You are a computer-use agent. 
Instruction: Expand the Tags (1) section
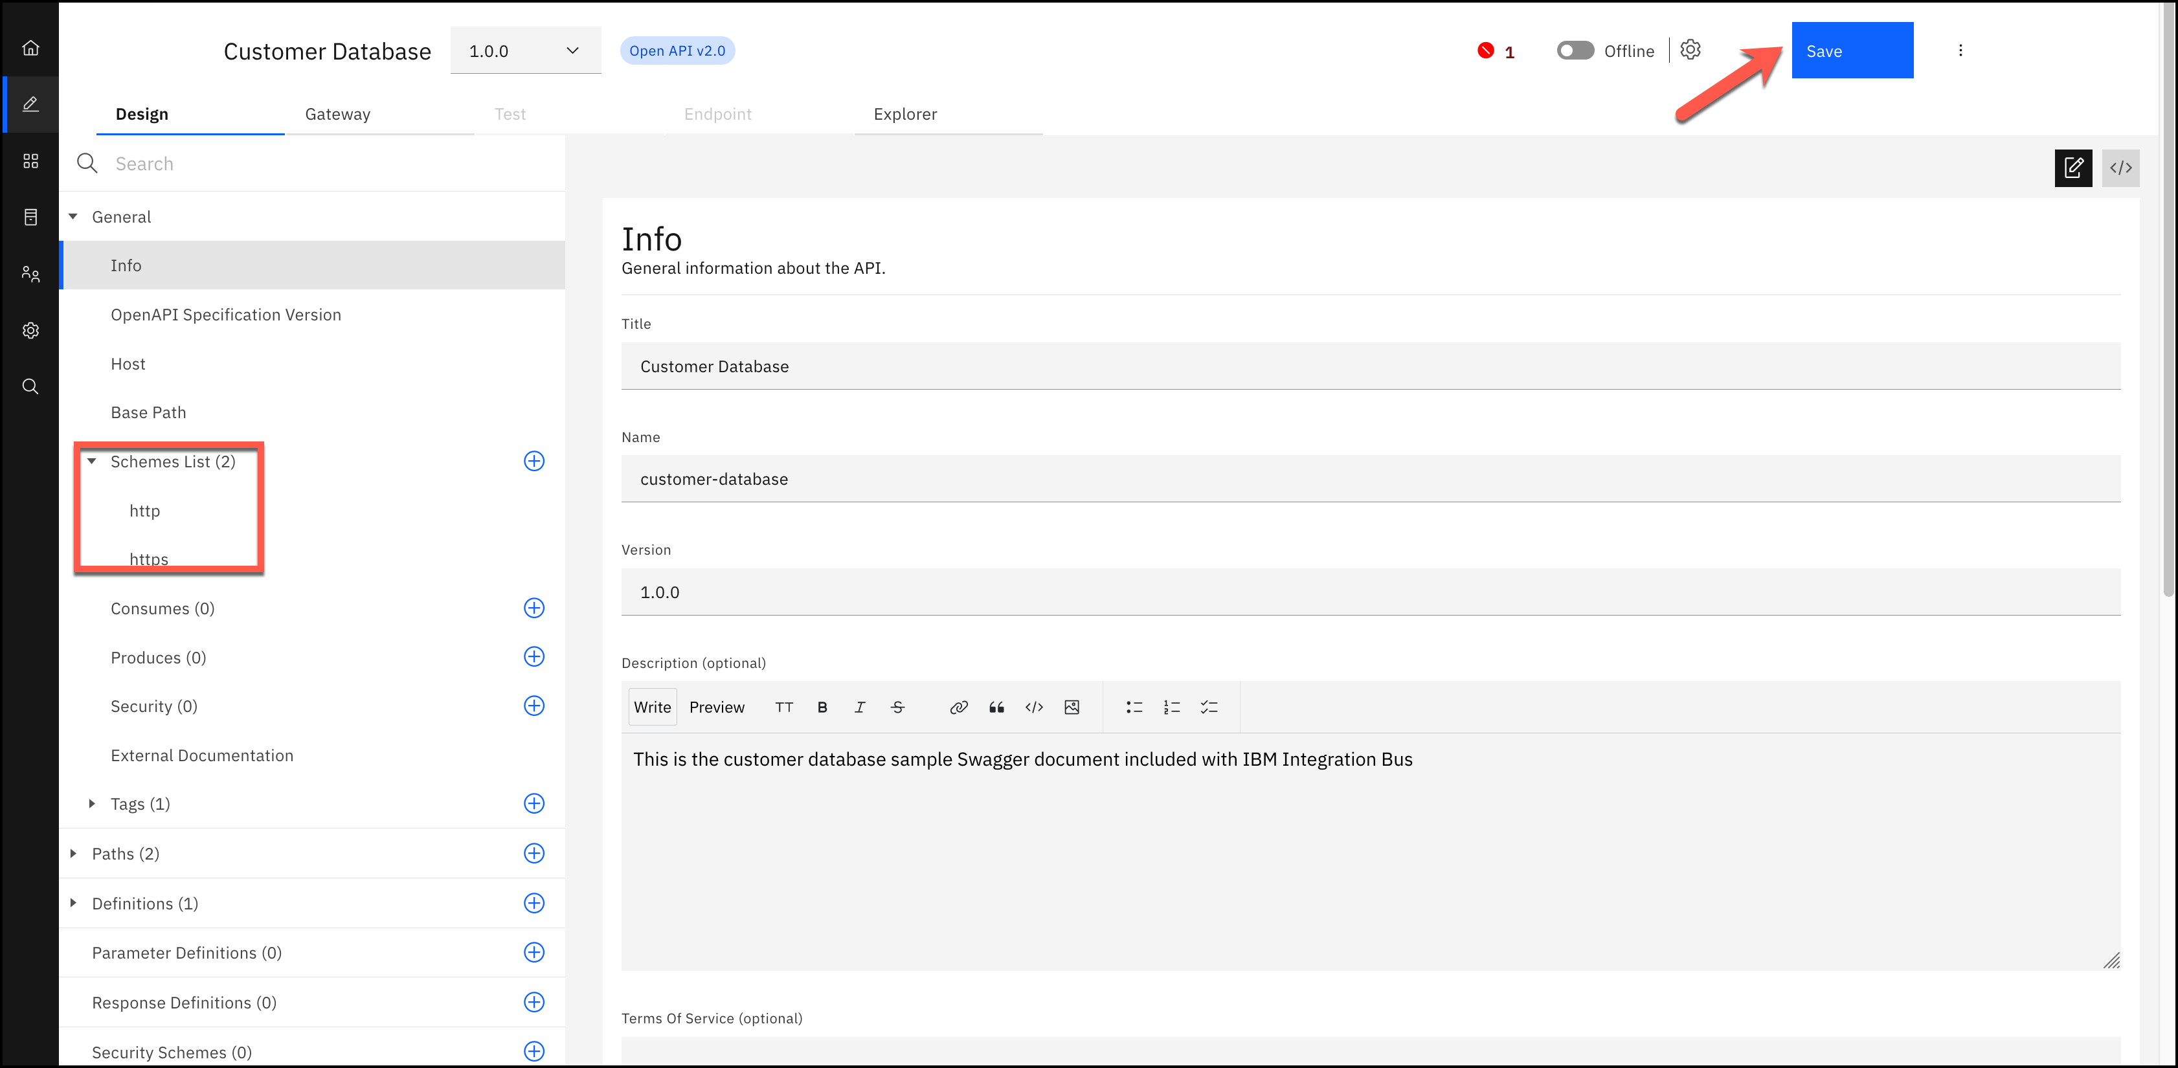(92, 803)
